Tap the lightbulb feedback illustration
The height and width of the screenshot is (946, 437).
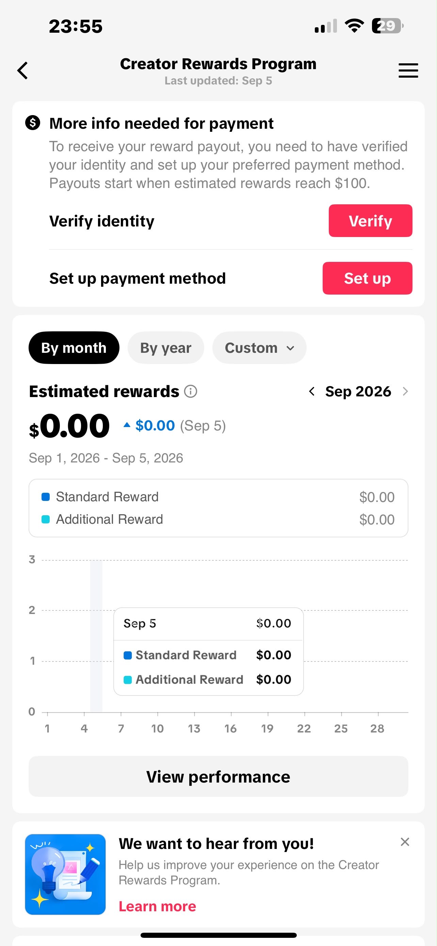[x=65, y=874]
